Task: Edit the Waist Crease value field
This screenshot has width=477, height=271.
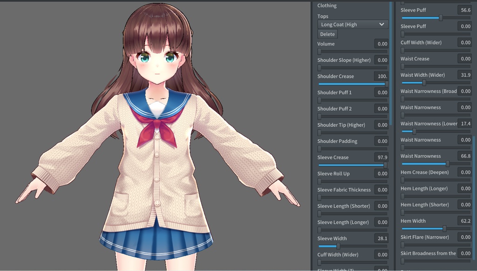Action: tap(466, 58)
